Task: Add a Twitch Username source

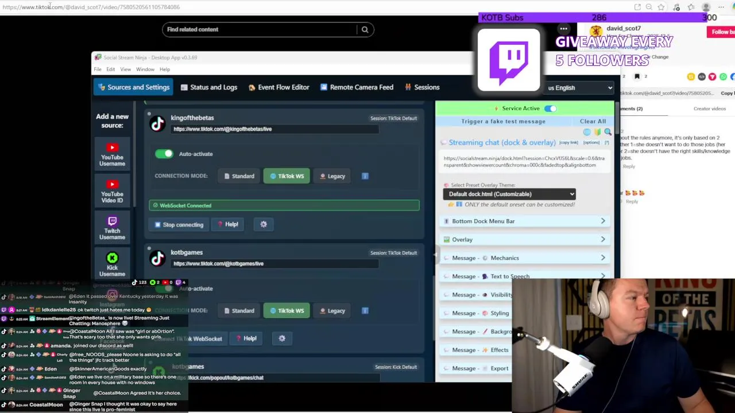Action: click(x=112, y=227)
